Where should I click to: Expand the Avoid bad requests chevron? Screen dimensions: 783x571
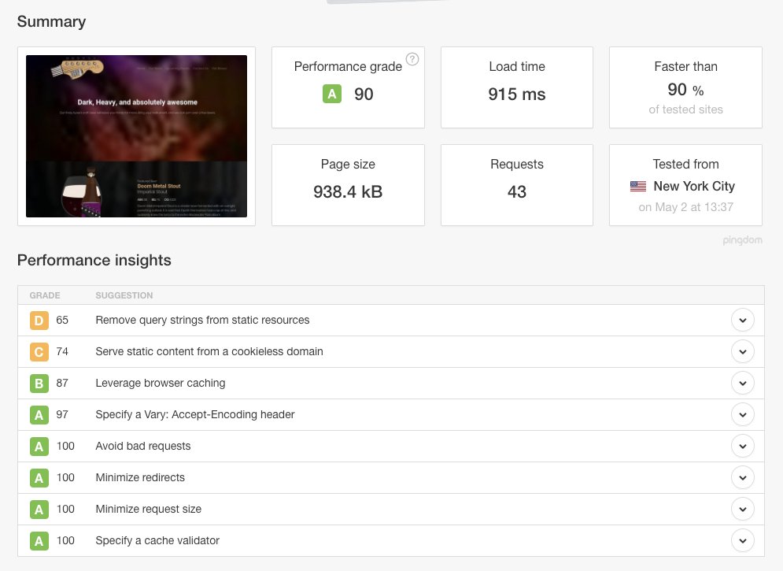[x=742, y=447]
